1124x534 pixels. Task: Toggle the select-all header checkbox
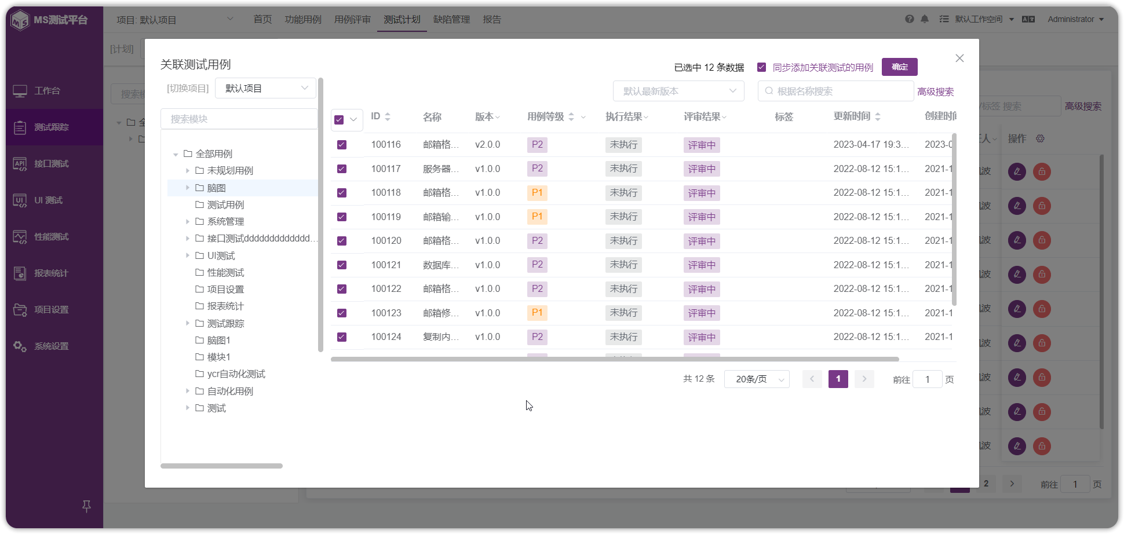340,120
